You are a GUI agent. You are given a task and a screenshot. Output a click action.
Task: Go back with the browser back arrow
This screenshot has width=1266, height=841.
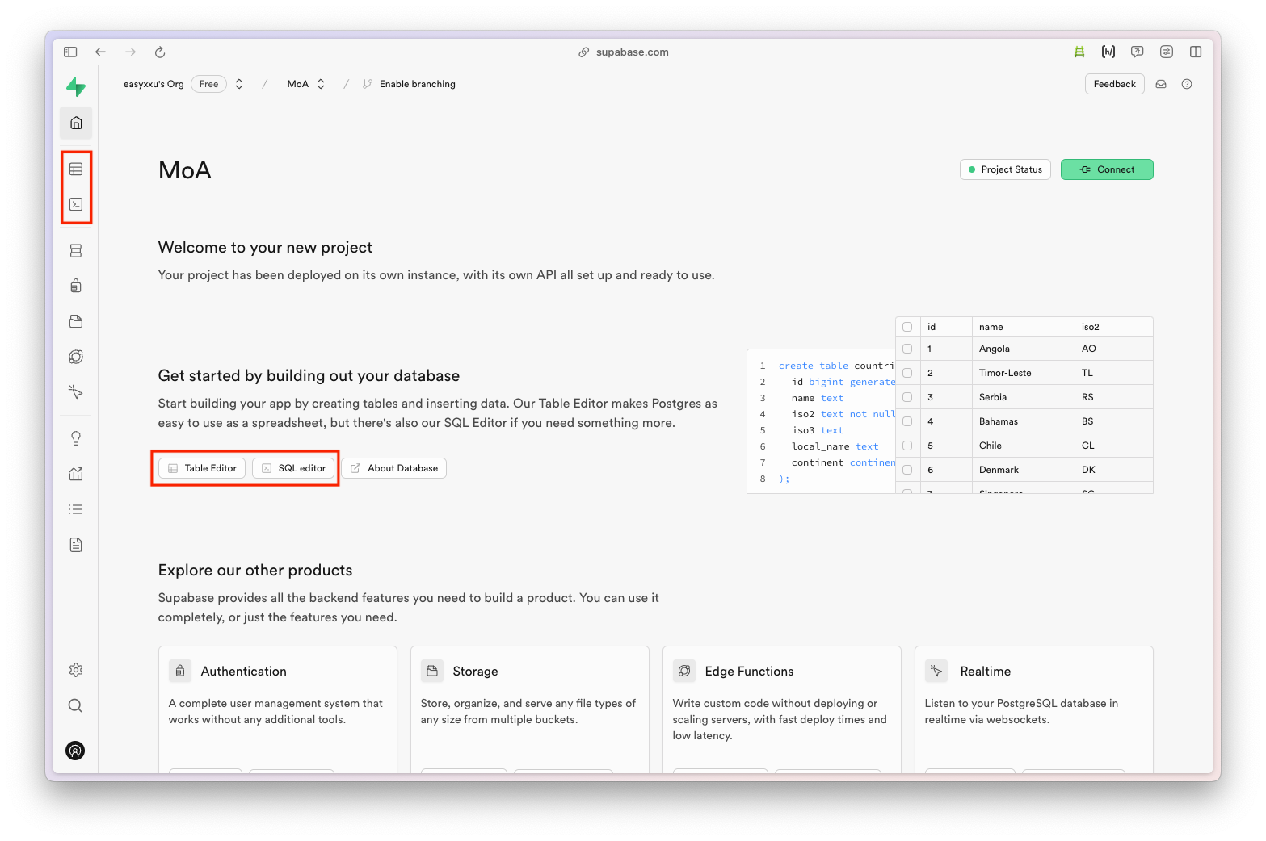point(100,52)
